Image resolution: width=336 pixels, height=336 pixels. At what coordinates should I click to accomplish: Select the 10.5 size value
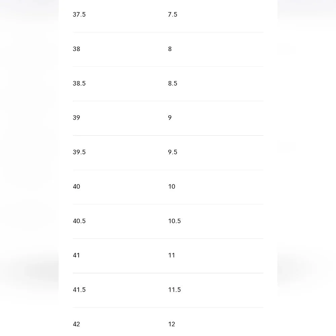coord(174,221)
